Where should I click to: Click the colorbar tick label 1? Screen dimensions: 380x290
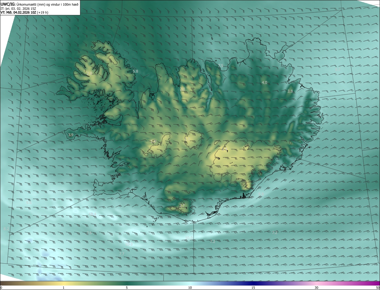(64, 288)
